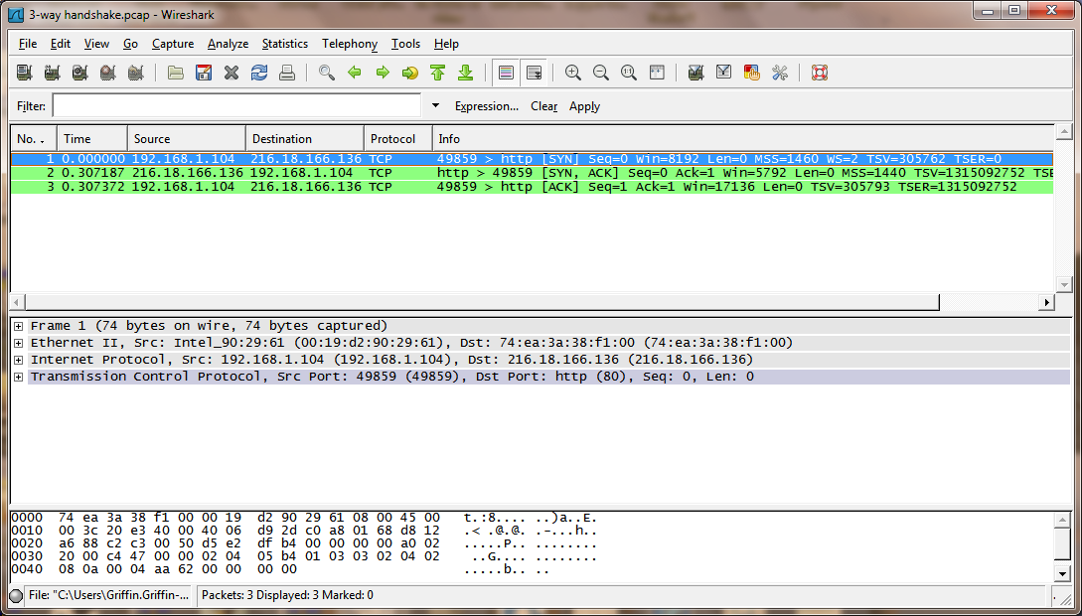Apply the display filter
This screenshot has width=1082, height=616.
584,106
